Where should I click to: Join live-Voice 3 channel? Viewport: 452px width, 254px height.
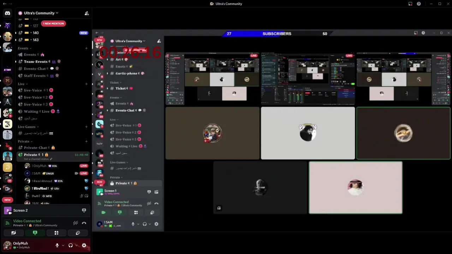click(53, 104)
